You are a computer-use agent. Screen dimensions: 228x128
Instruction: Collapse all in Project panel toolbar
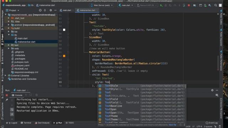tap(45, 10)
